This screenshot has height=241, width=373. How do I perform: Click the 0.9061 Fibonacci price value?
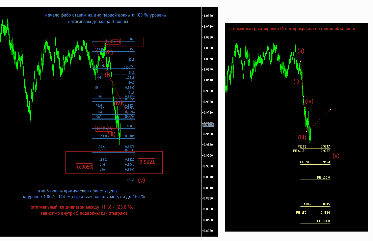(130, 165)
